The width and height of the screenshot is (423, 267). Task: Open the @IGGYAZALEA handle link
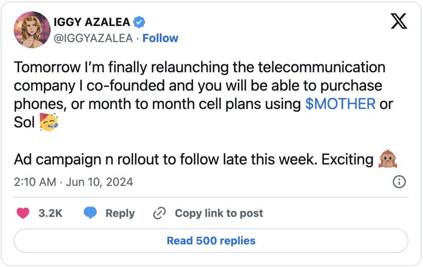(93, 38)
